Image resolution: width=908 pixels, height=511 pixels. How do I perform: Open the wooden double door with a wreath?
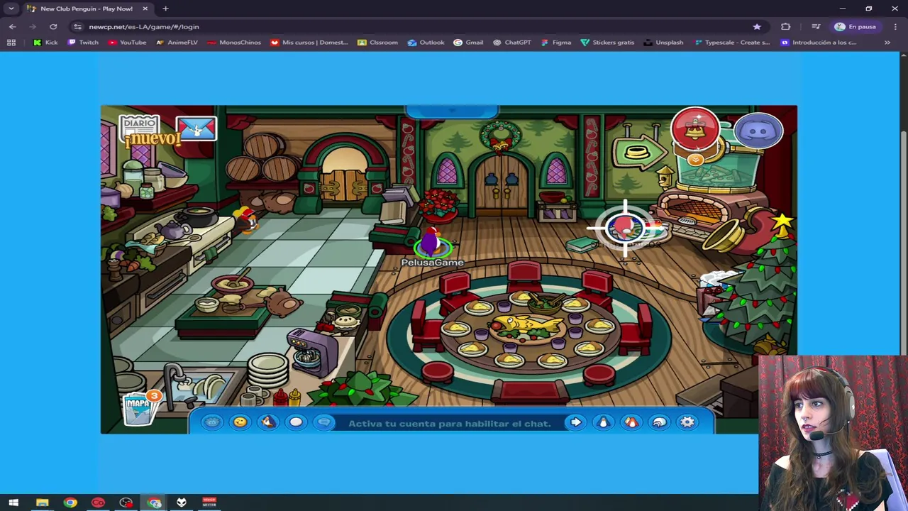[x=502, y=184]
